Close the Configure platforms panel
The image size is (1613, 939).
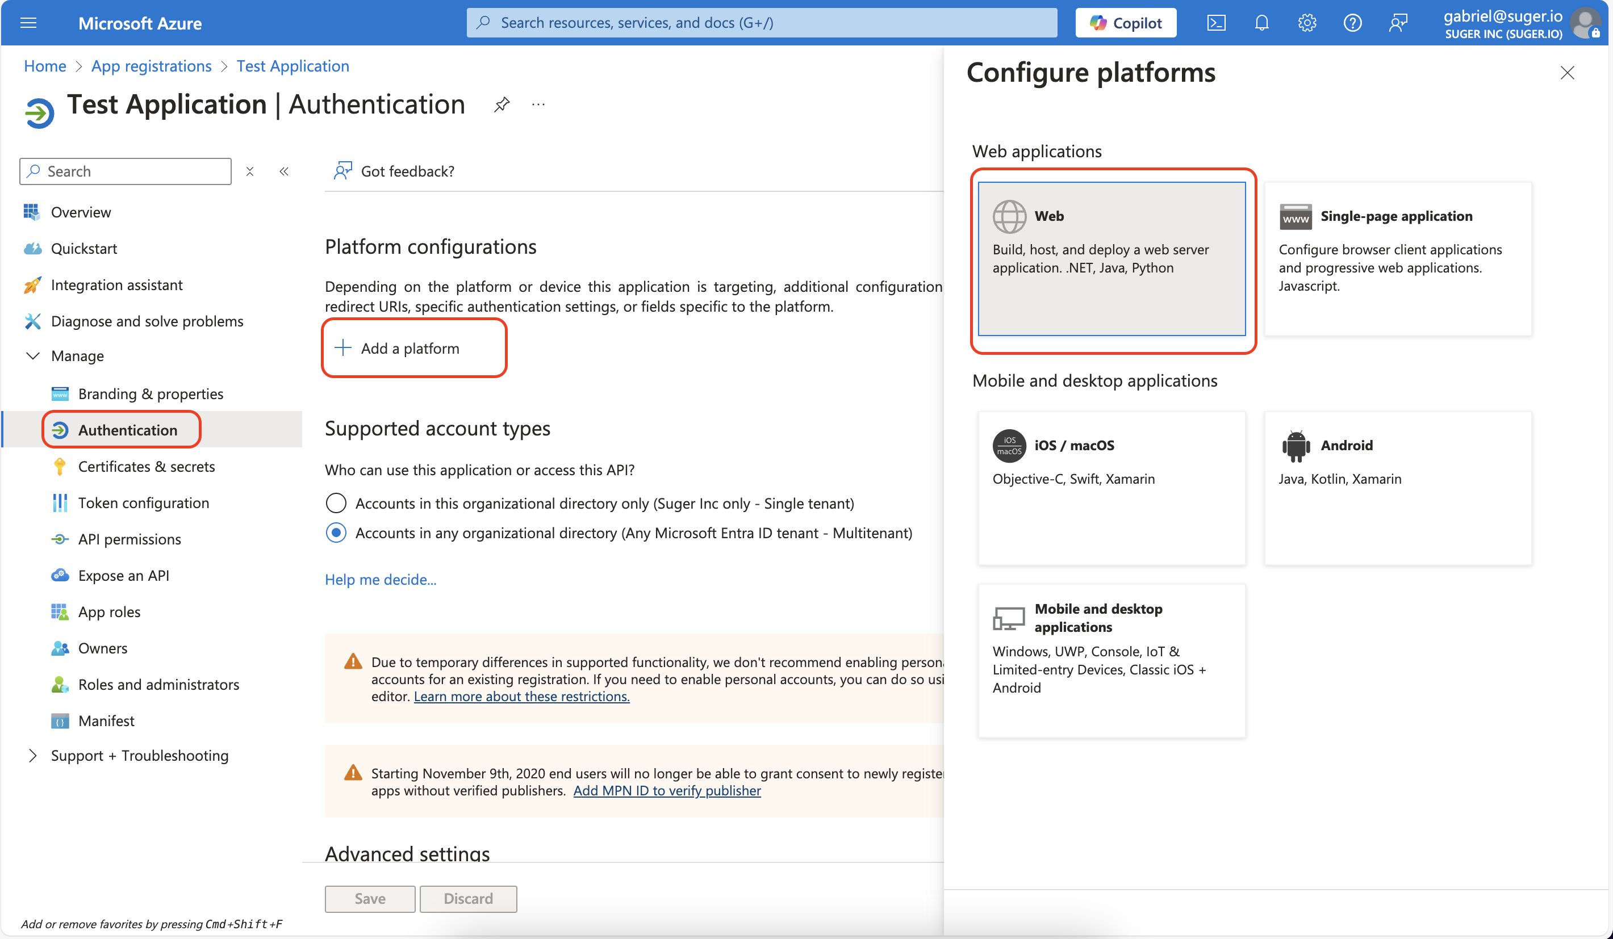click(x=1567, y=73)
